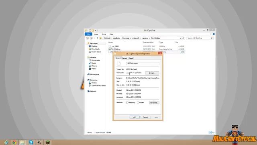Confirm Properties with OK
Screen dimensions: 257x145
tap(135, 117)
